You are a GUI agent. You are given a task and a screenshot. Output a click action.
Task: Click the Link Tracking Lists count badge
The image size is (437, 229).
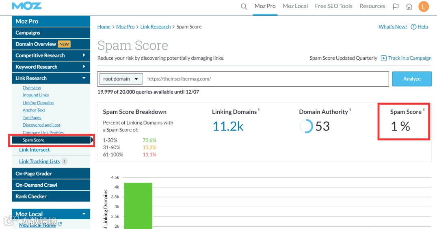(x=65, y=161)
